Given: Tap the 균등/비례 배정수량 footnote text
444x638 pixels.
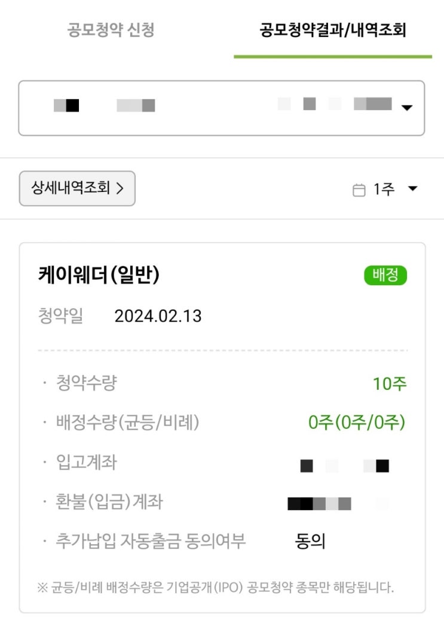Looking at the screenshot, I should click(x=216, y=587).
